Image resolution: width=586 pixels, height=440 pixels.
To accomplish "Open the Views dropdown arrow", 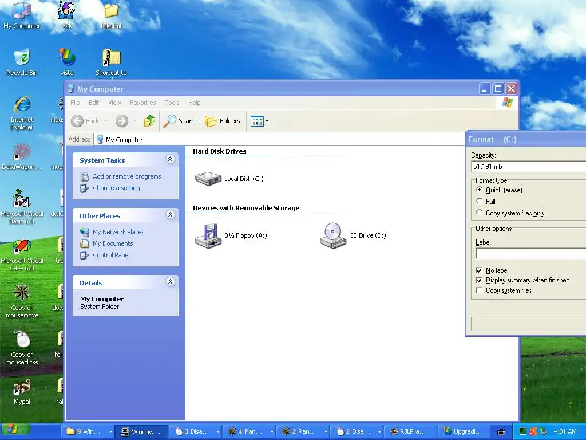I will point(267,121).
